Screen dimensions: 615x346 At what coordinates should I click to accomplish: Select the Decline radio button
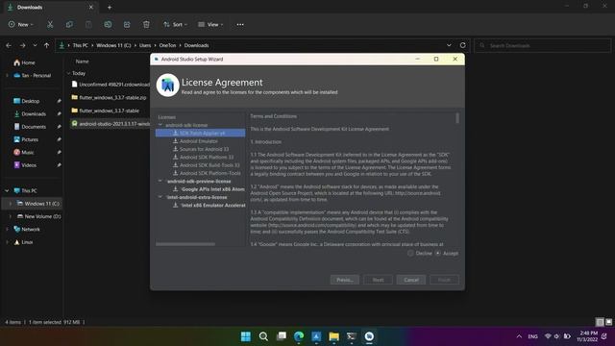pos(410,253)
